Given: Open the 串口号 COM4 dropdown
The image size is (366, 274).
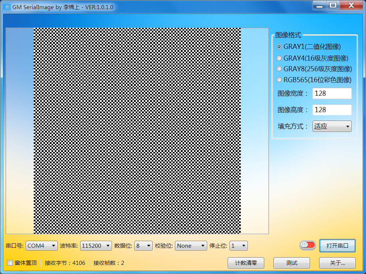Looking at the screenshot, I should tap(41, 246).
